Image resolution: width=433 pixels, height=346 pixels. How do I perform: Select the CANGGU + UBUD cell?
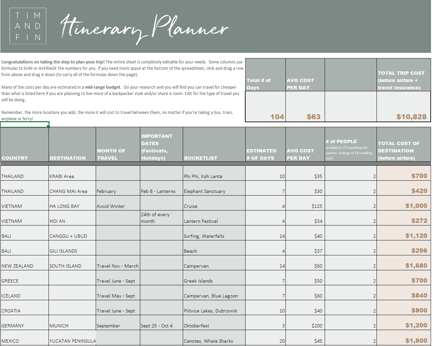click(x=72, y=233)
